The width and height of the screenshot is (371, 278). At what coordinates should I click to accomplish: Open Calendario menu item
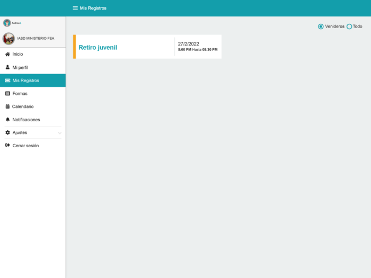33,106
